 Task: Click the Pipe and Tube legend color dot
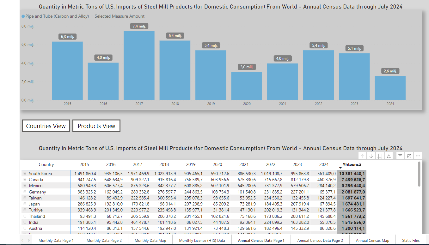[x=23, y=16]
